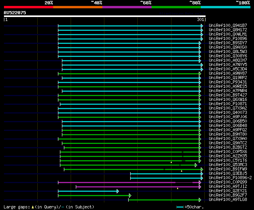Viewport: 254px width, 210px height.
Task: Click the UniRef100_A9TLG8 label
Action: [228, 200]
